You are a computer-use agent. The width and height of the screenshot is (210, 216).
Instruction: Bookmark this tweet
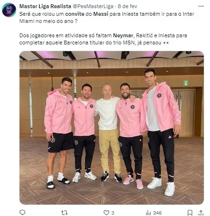[190, 213]
